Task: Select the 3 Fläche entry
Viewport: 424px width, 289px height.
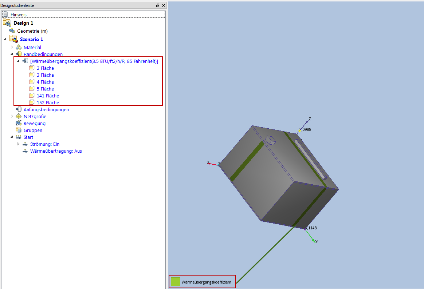Action: pos(45,75)
